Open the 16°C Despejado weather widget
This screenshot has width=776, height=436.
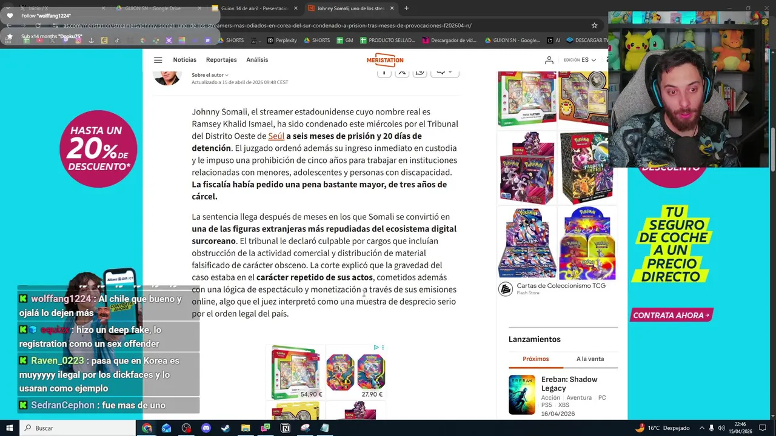(662, 428)
